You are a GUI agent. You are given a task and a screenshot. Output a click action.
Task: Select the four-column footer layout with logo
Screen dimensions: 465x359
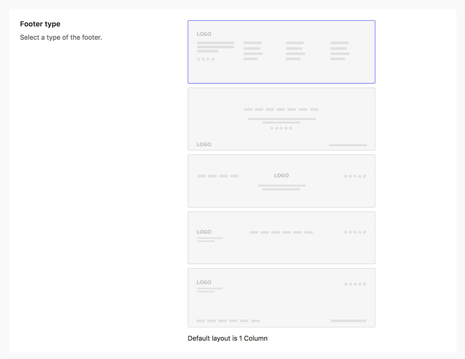click(282, 52)
